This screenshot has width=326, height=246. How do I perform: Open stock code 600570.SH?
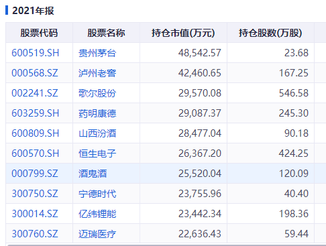35,153
